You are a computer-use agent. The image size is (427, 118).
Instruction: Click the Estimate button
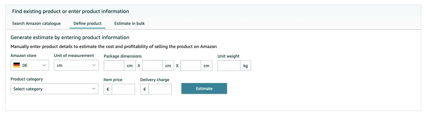click(x=204, y=88)
